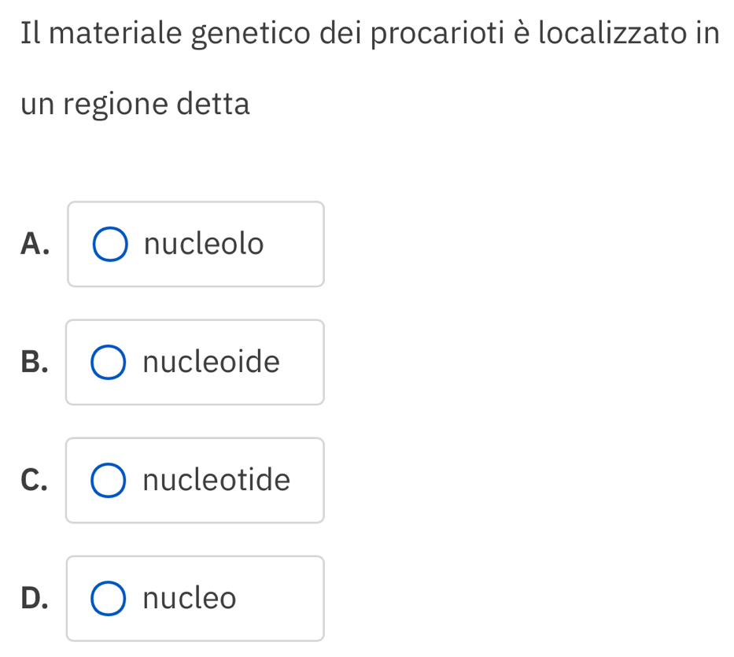Viewport: 734px width, 657px height.
Task: Click the letter label 'D.'
Action: click(x=35, y=599)
